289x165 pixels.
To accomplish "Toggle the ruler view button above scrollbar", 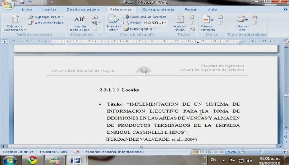I will pos(286,42).
